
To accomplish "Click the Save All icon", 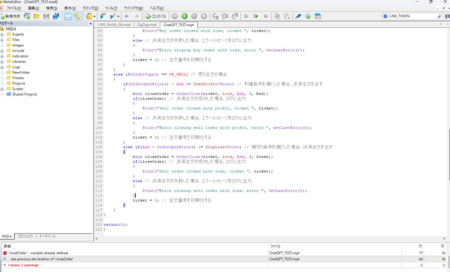I will click(56, 16).
